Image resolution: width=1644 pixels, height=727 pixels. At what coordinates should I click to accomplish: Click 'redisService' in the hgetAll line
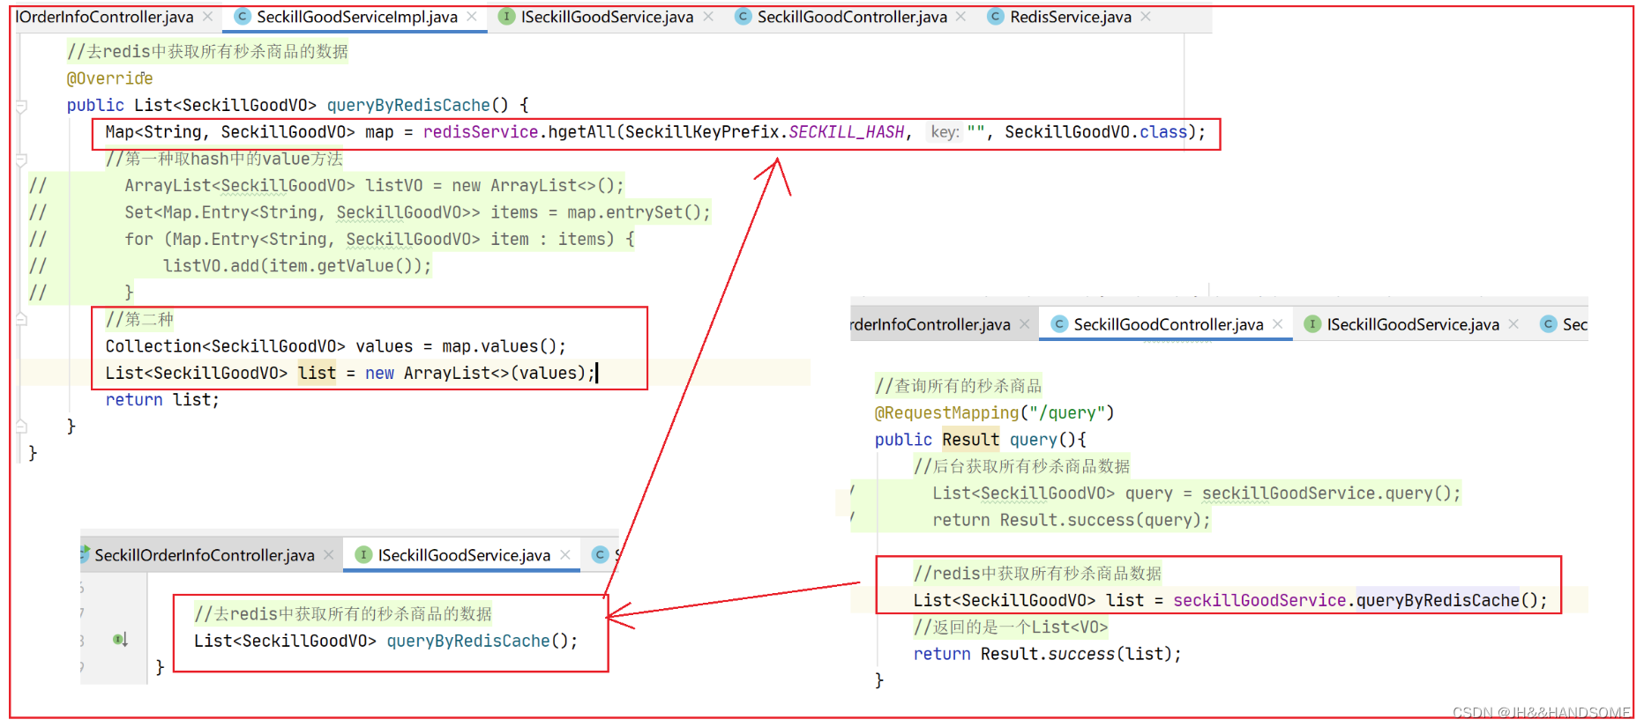(x=481, y=132)
